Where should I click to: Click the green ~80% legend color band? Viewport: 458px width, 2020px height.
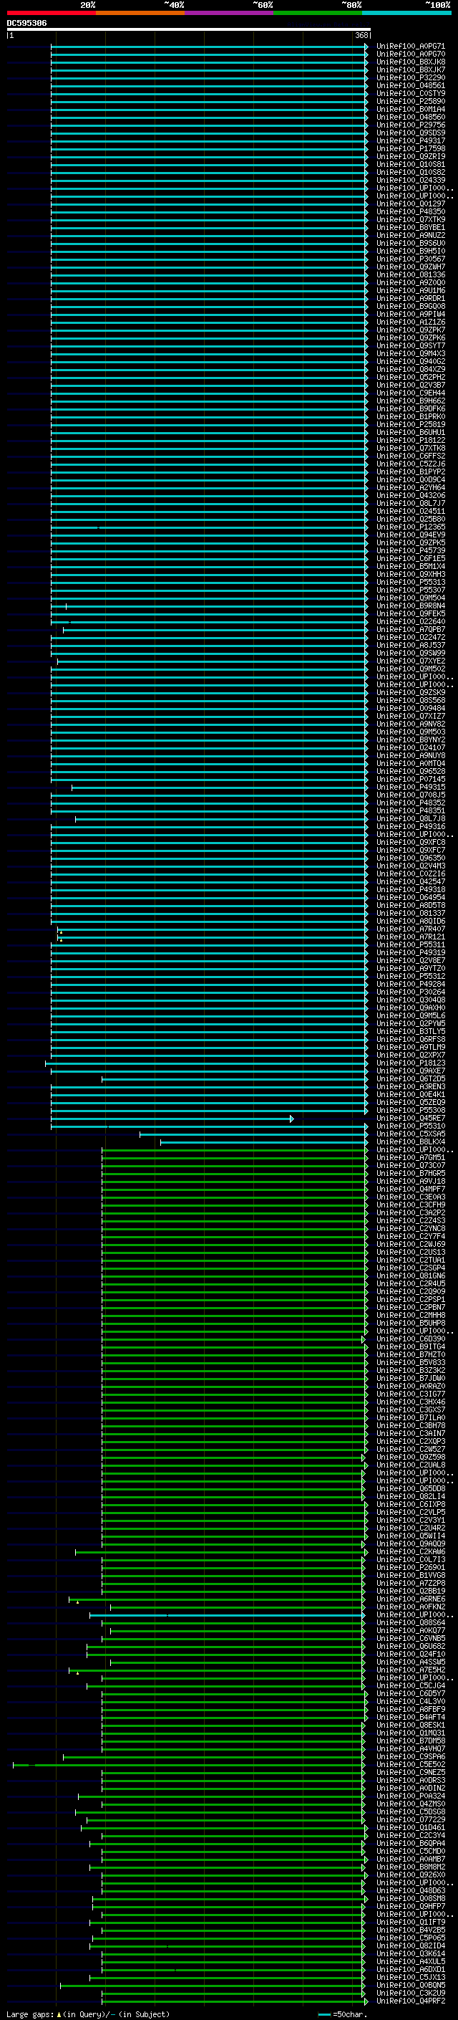point(318,13)
